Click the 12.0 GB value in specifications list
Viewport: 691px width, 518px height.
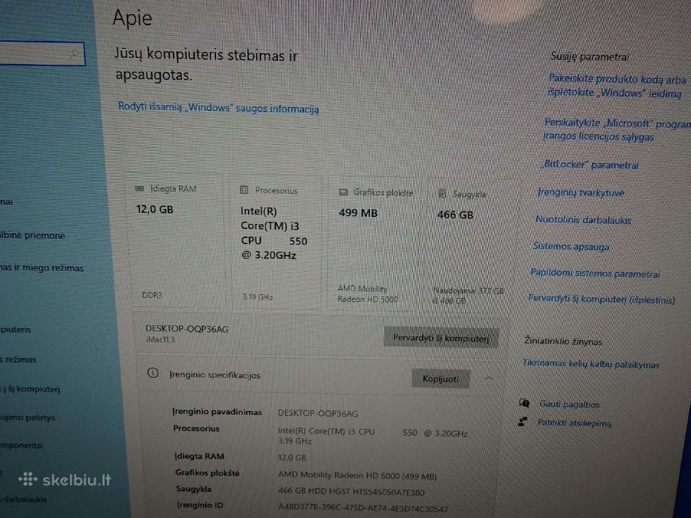tap(293, 458)
